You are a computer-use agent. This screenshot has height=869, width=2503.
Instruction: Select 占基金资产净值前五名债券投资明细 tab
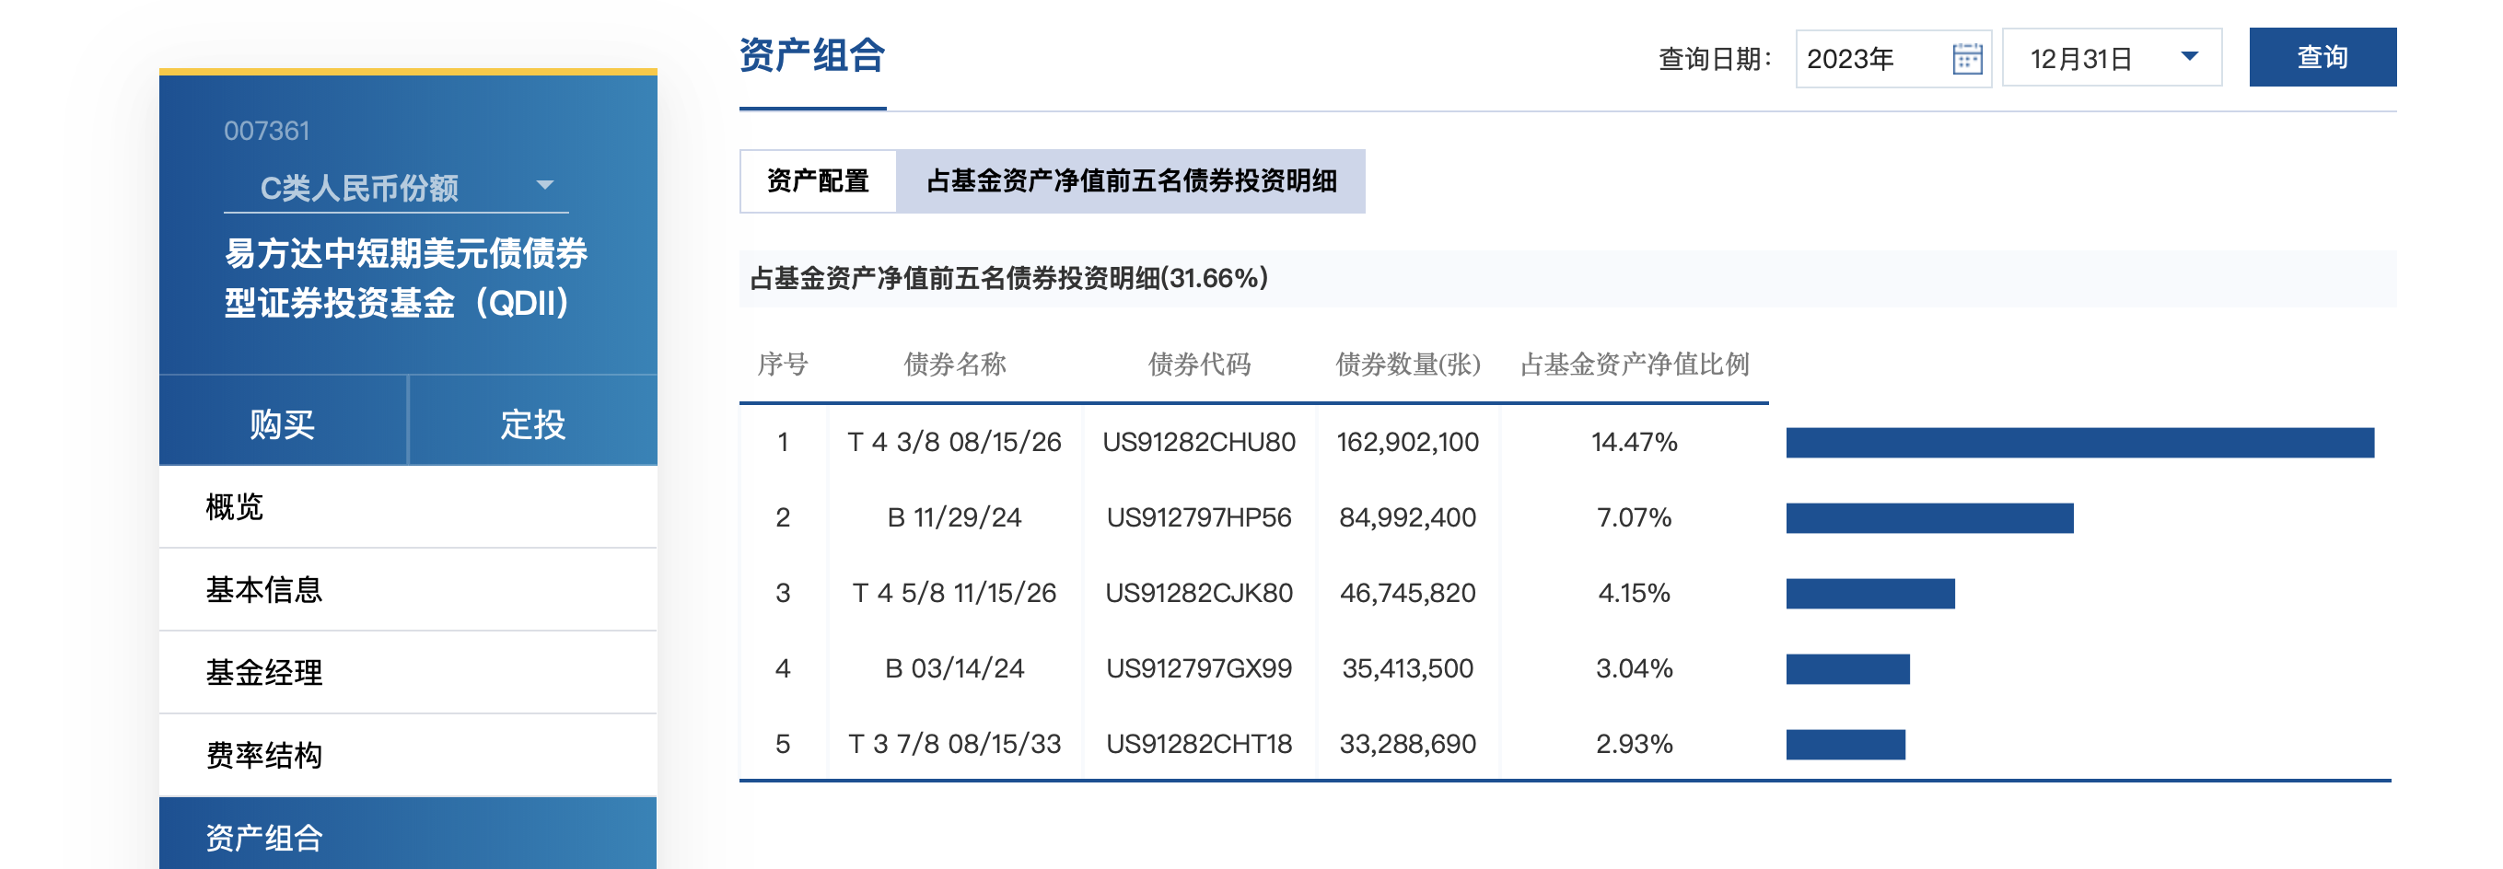1131,181
